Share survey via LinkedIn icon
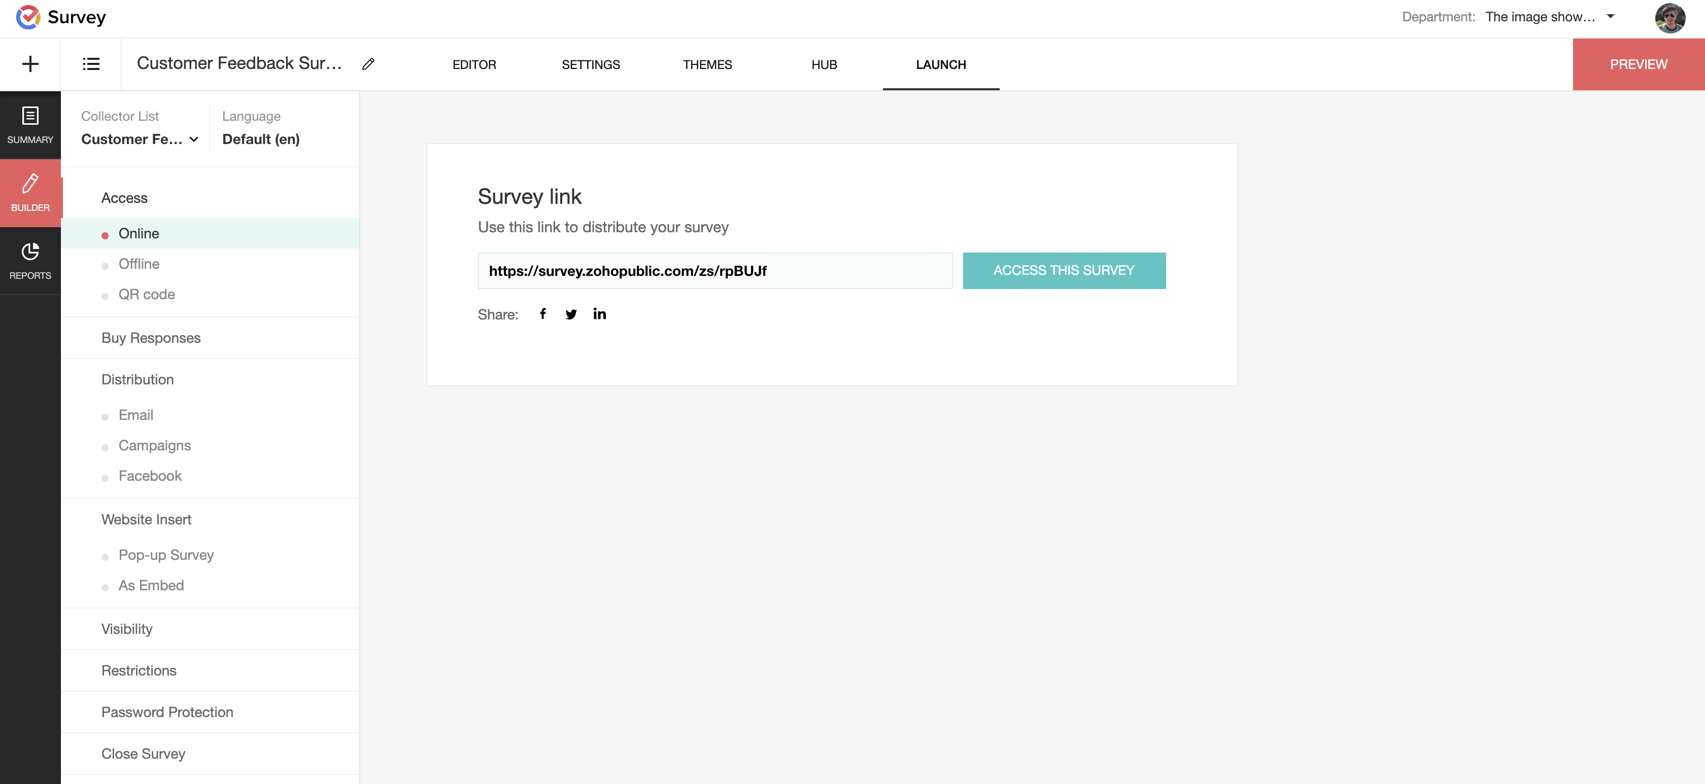 click(x=599, y=313)
